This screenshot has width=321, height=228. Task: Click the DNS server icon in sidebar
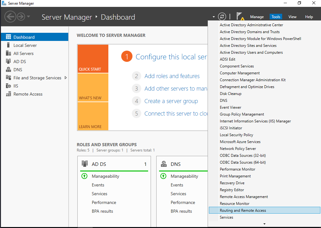[x=8, y=70]
